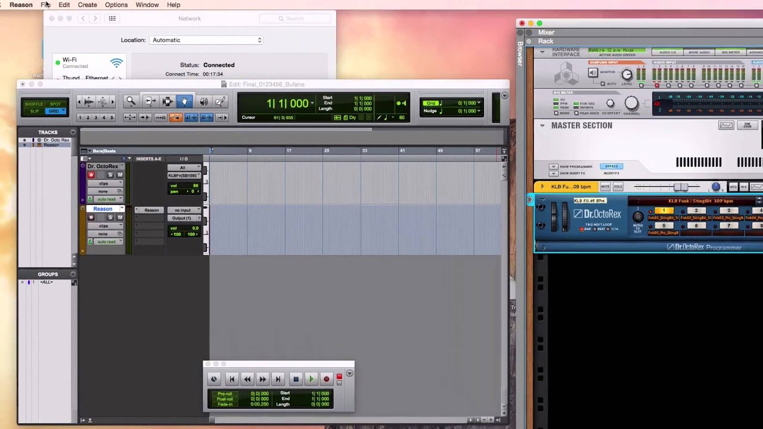Solo the Dr. OctoRex track
This screenshot has height=429, width=763.
point(110,175)
